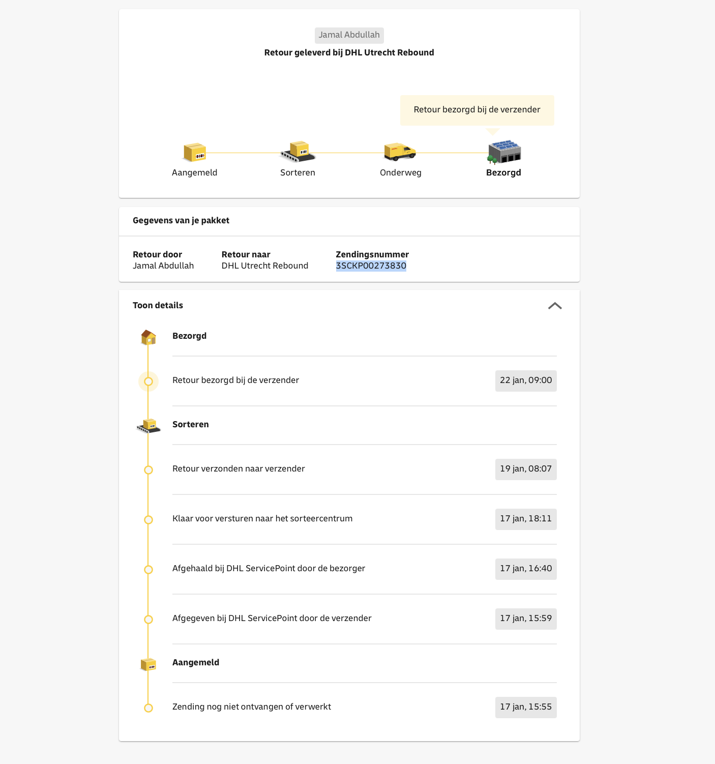Viewport: 715px width, 764px height.
Task: Select the tracking number 3SCKP00273830
Action: click(x=371, y=266)
